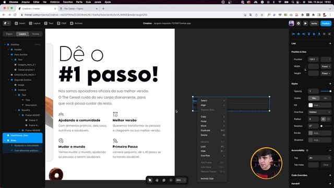Viewport: 334px width, 188px height.
Task: Add a style with Styles plus
Action: 330,84
